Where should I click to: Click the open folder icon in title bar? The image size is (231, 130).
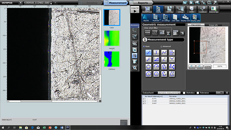point(185,2)
